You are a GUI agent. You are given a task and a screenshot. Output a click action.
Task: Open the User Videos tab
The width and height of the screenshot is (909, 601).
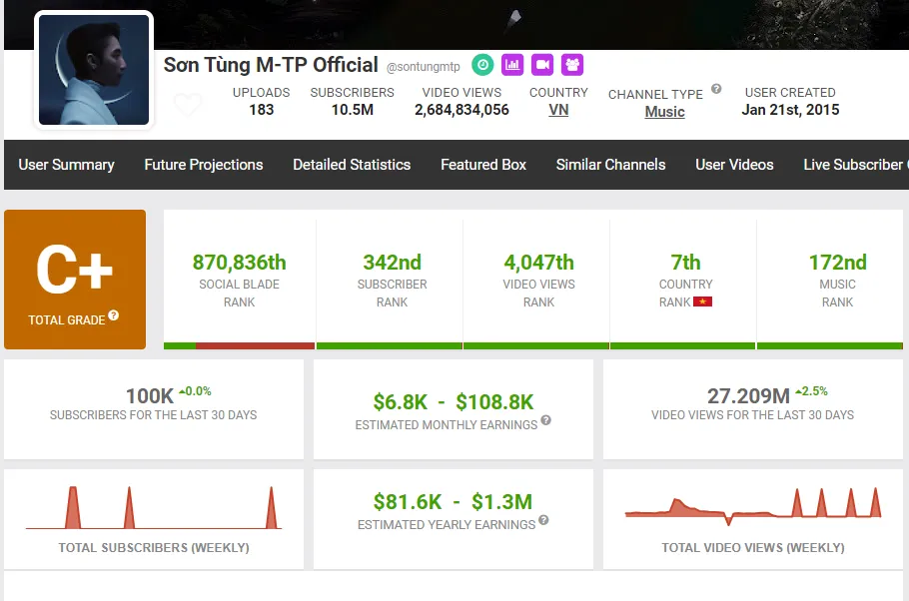click(x=734, y=165)
